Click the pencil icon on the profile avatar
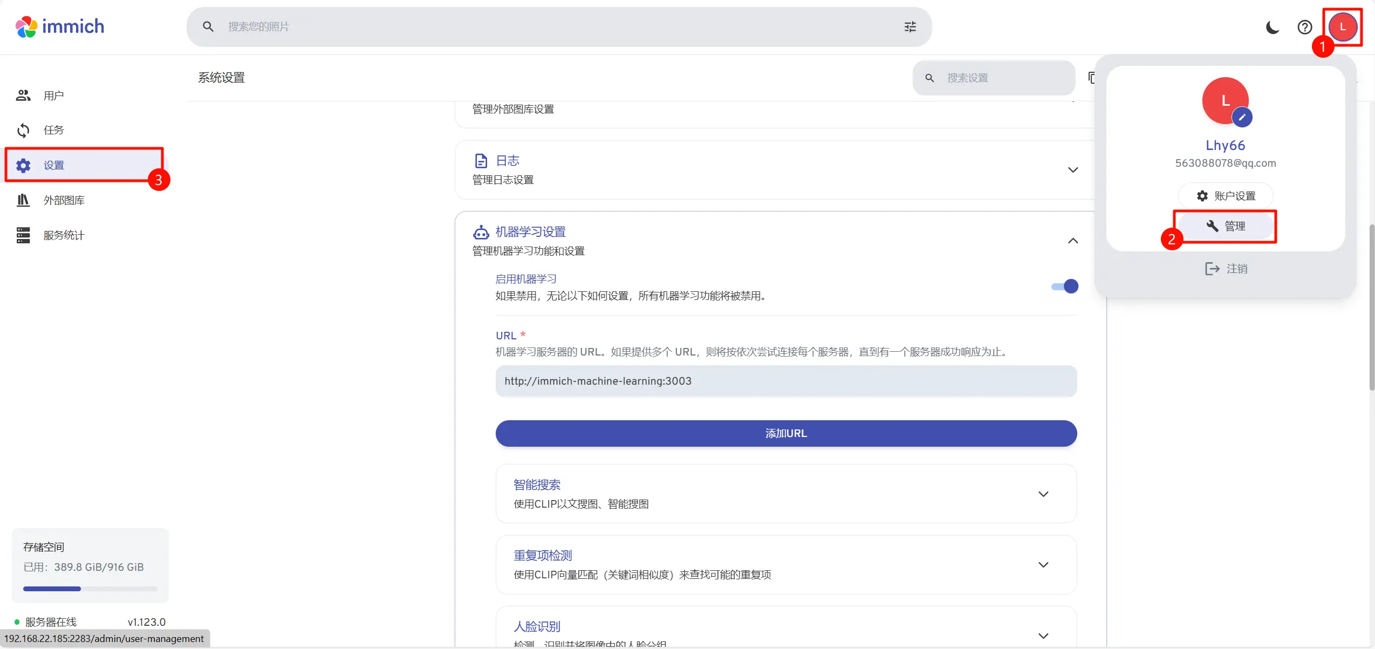The image size is (1375, 649). coord(1242,118)
